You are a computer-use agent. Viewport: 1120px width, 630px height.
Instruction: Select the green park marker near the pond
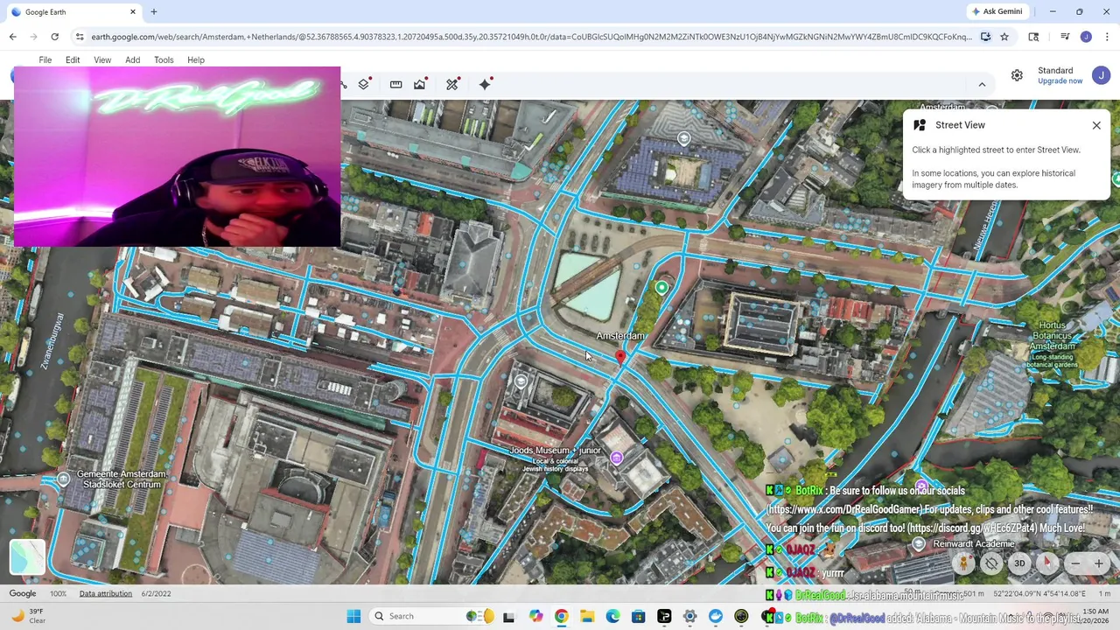661,287
